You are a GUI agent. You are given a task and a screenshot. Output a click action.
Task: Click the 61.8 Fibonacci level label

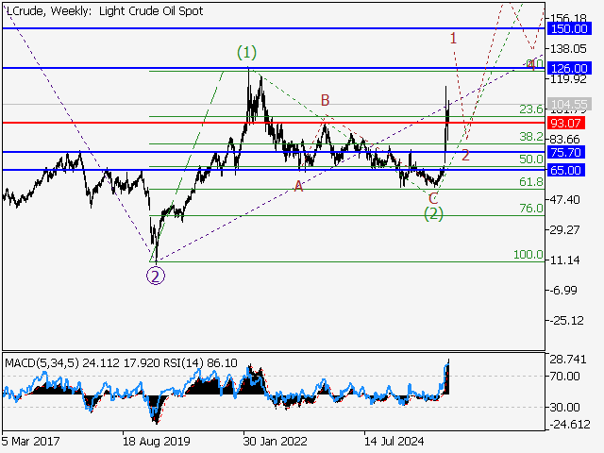(x=531, y=182)
